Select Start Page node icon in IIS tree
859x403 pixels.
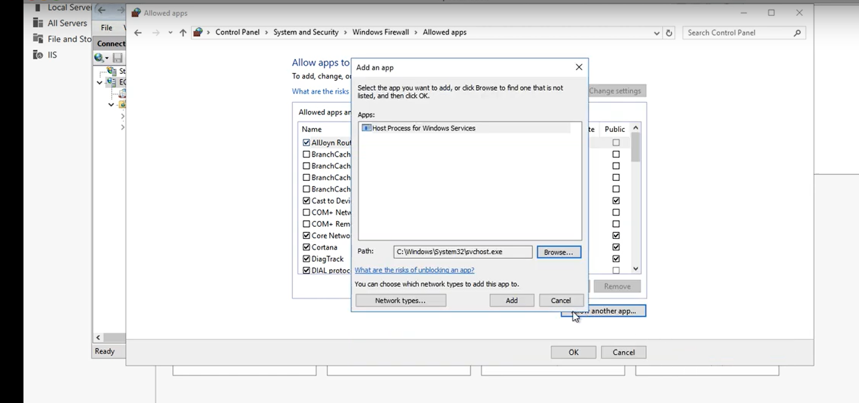112,71
